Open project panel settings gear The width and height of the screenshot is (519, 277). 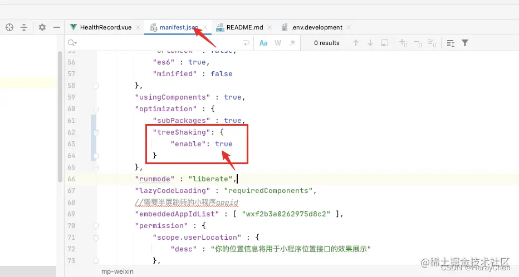pyautogui.click(x=42, y=27)
